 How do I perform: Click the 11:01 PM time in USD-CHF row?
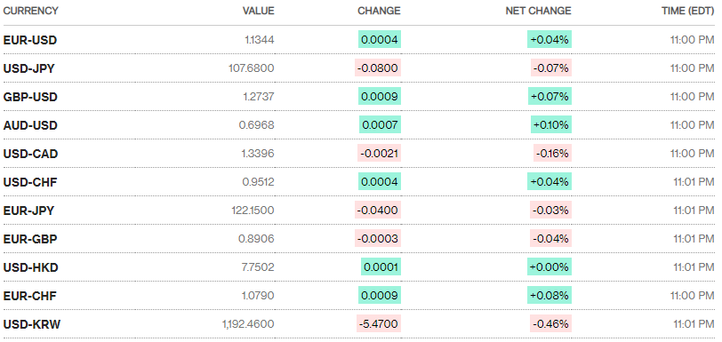pos(694,182)
